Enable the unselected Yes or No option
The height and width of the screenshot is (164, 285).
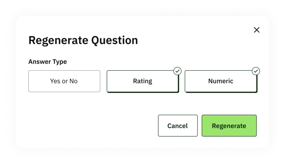pos(64,81)
